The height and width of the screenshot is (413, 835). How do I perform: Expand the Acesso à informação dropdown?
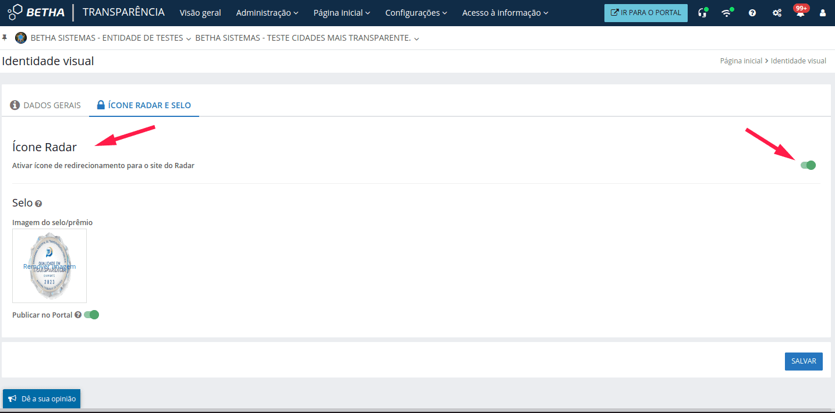point(505,13)
